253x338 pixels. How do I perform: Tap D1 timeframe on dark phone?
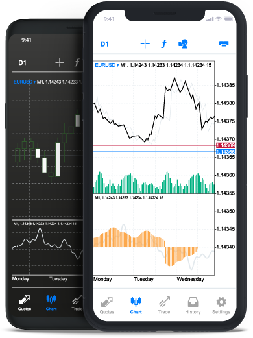click(22, 63)
